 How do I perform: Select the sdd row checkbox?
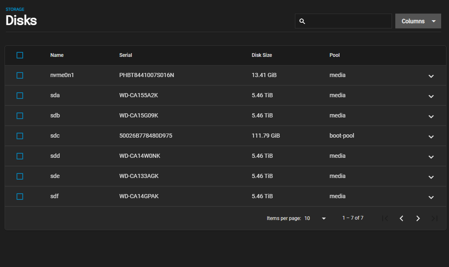(x=20, y=156)
